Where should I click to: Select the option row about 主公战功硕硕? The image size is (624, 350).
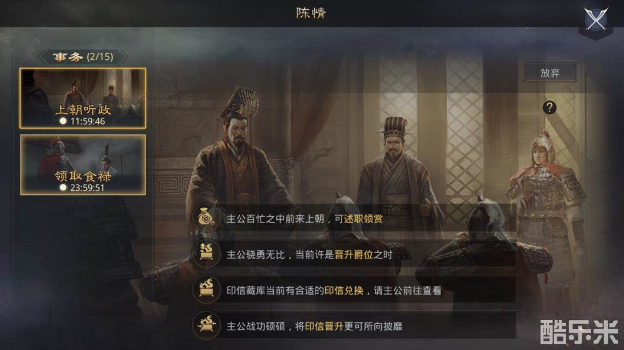point(354,326)
